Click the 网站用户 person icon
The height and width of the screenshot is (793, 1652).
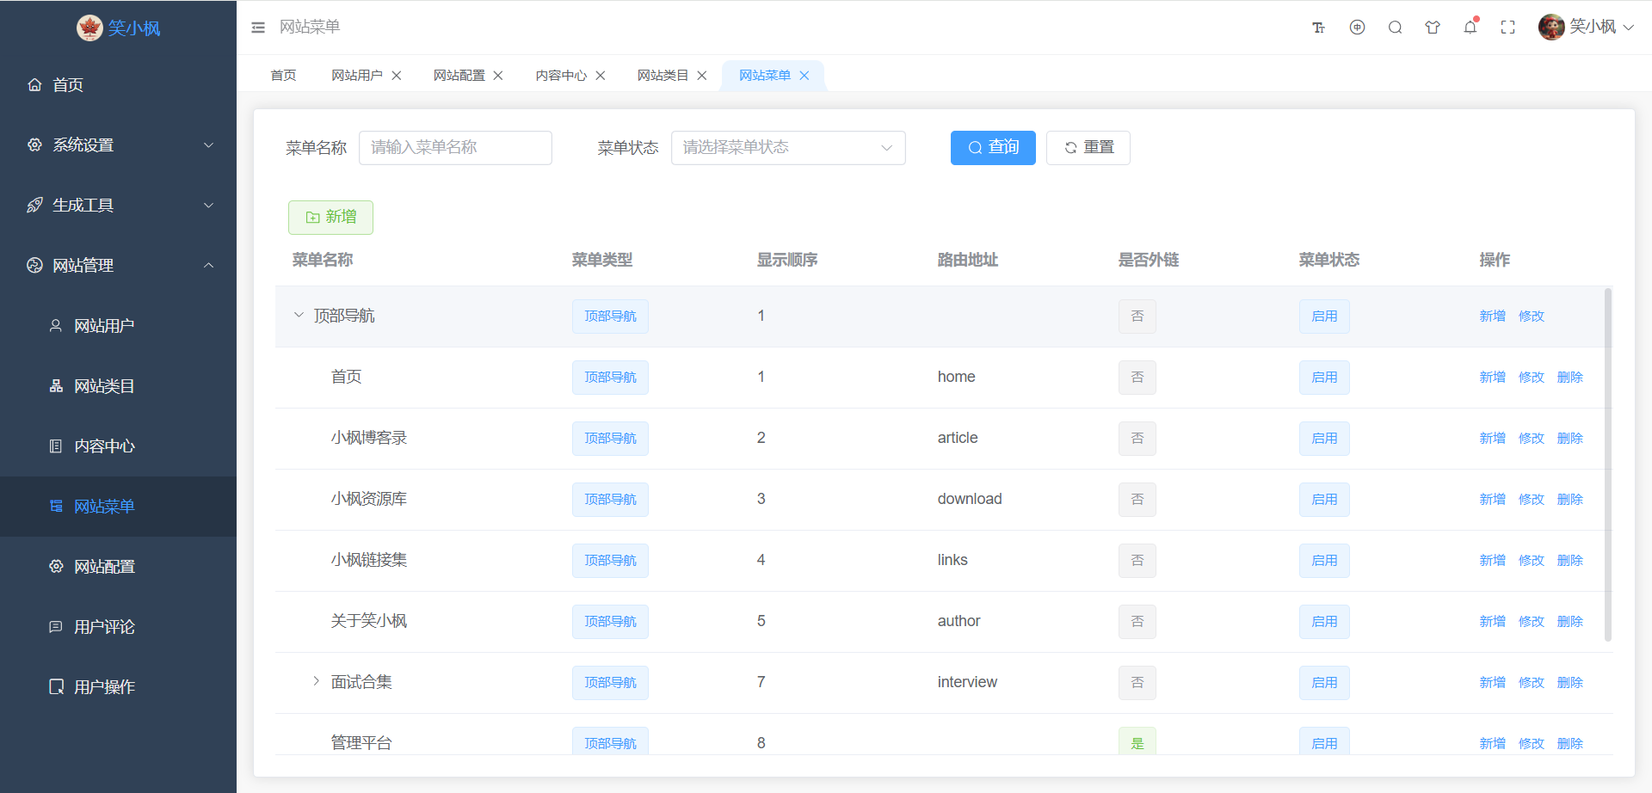click(x=56, y=325)
